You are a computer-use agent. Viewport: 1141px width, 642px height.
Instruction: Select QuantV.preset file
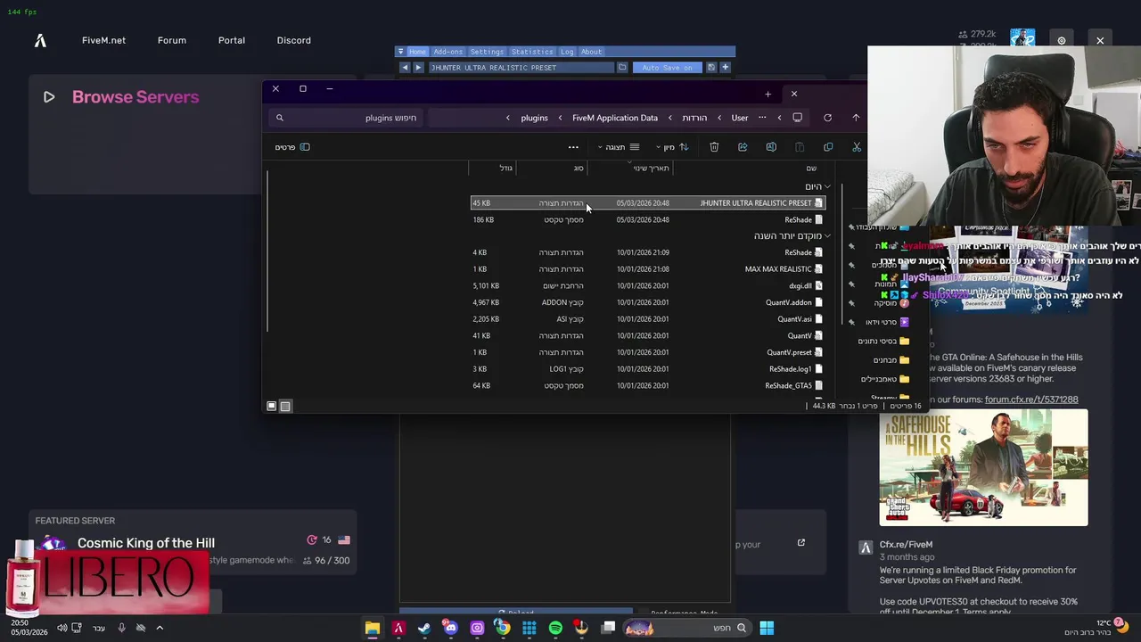tap(648, 352)
